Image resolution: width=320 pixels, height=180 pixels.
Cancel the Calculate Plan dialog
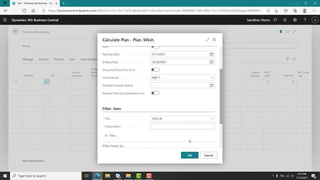coord(208,155)
